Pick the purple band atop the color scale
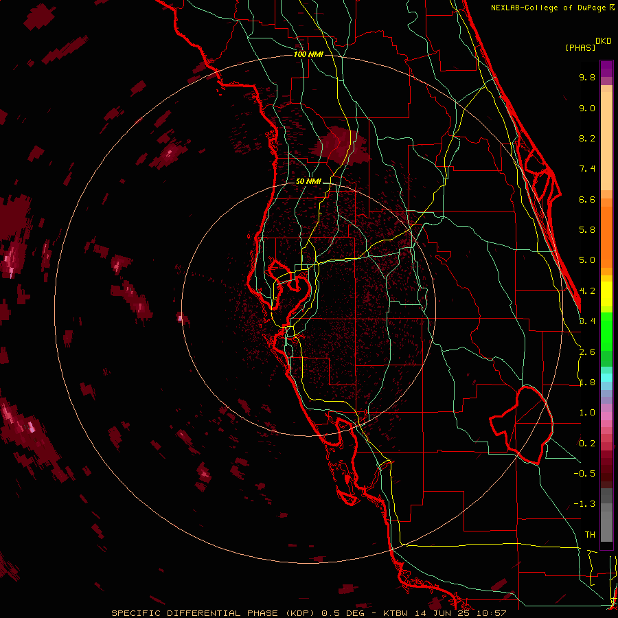Screen dimensions: 618x618 606,69
